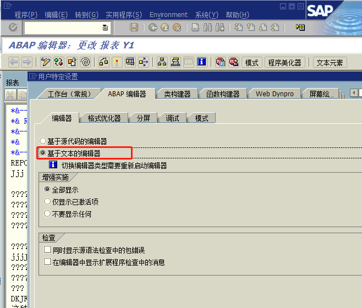Click the Navigation Window icon
This screenshot has height=308, width=362.
175,62
